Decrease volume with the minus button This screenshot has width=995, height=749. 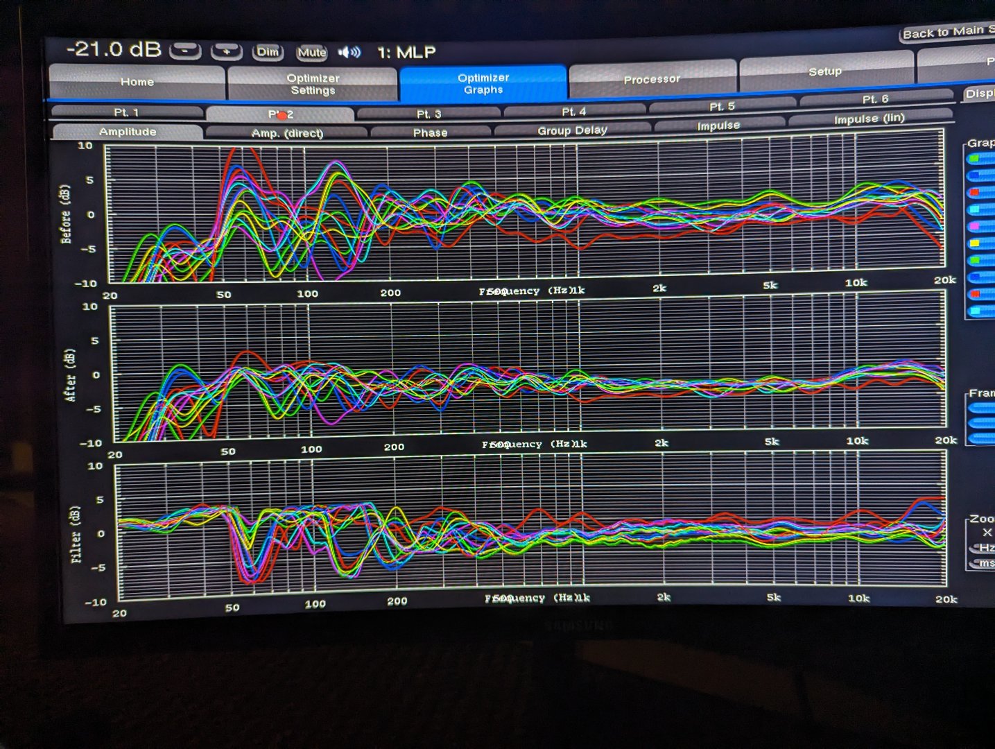[x=185, y=51]
